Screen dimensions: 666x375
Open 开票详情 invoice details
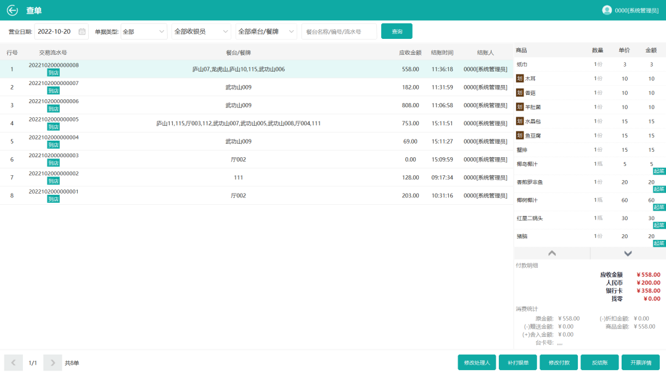[x=640, y=363]
